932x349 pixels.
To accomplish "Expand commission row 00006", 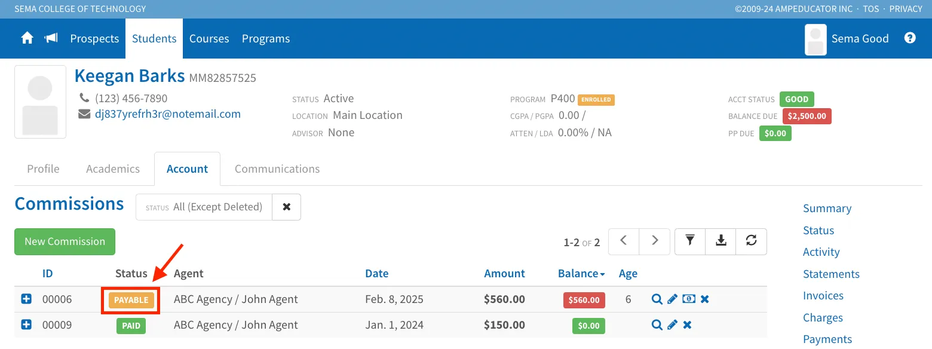I will coord(26,299).
